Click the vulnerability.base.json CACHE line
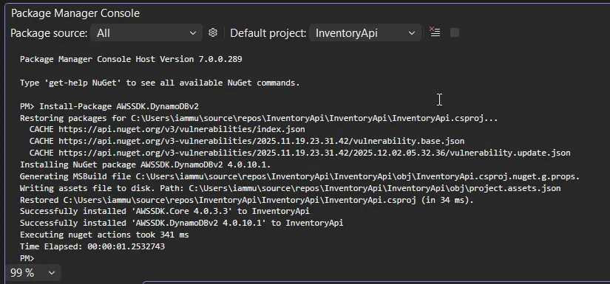This screenshot has width=610, height=284. pos(247,141)
